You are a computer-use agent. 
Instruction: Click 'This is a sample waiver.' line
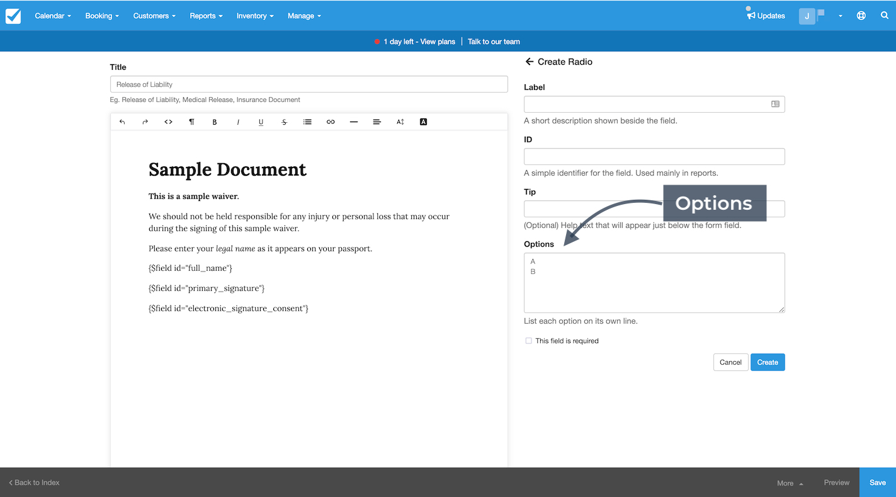[x=194, y=197]
